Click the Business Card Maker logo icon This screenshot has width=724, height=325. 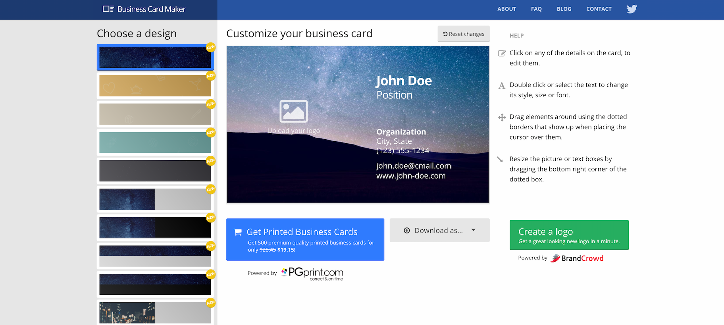(108, 9)
